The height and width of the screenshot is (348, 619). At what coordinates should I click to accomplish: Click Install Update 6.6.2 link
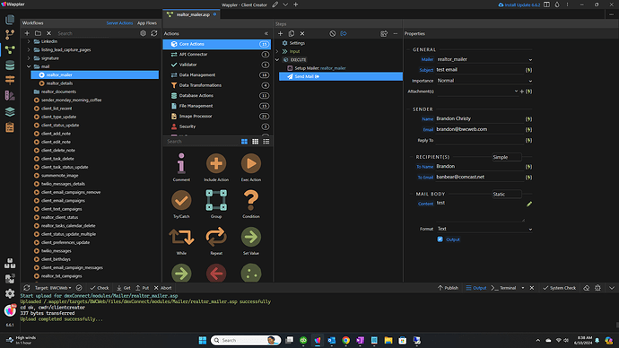point(519,4)
